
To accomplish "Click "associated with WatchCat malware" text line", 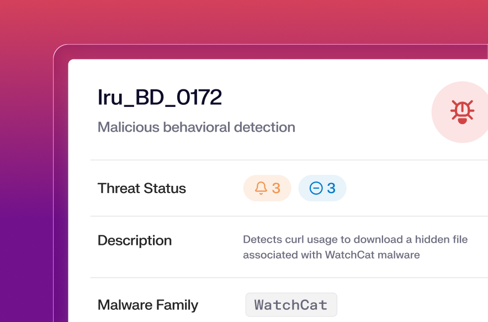I will [x=331, y=255].
